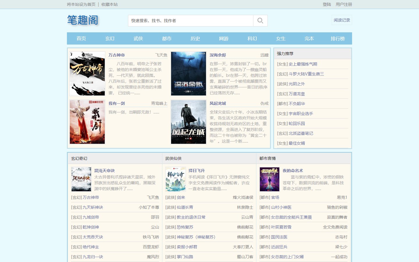The image size is (419, 262).
Task: Open the 女生 category tab
Action: [281, 38]
